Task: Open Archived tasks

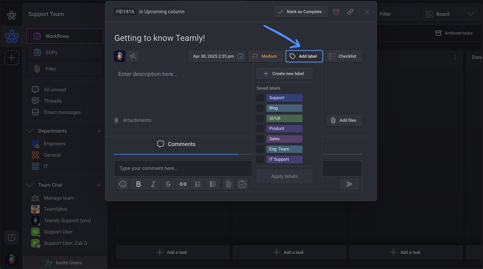Action: click(454, 33)
